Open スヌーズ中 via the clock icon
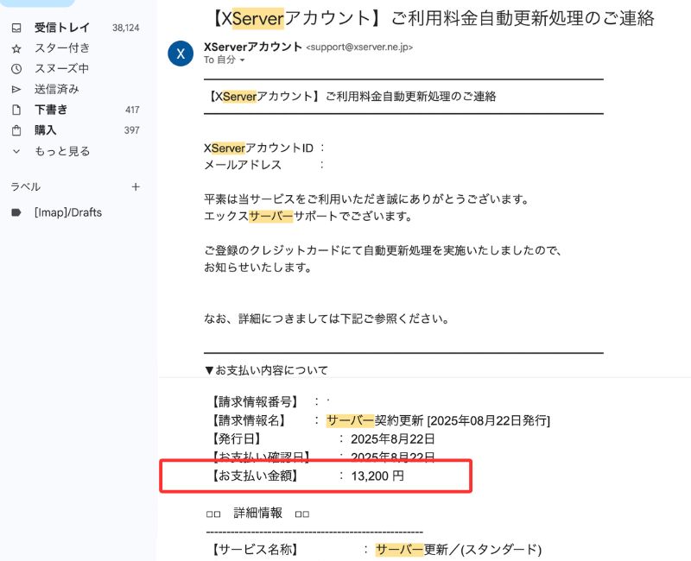The width and height of the screenshot is (691, 561). click(x=18, y=68)
